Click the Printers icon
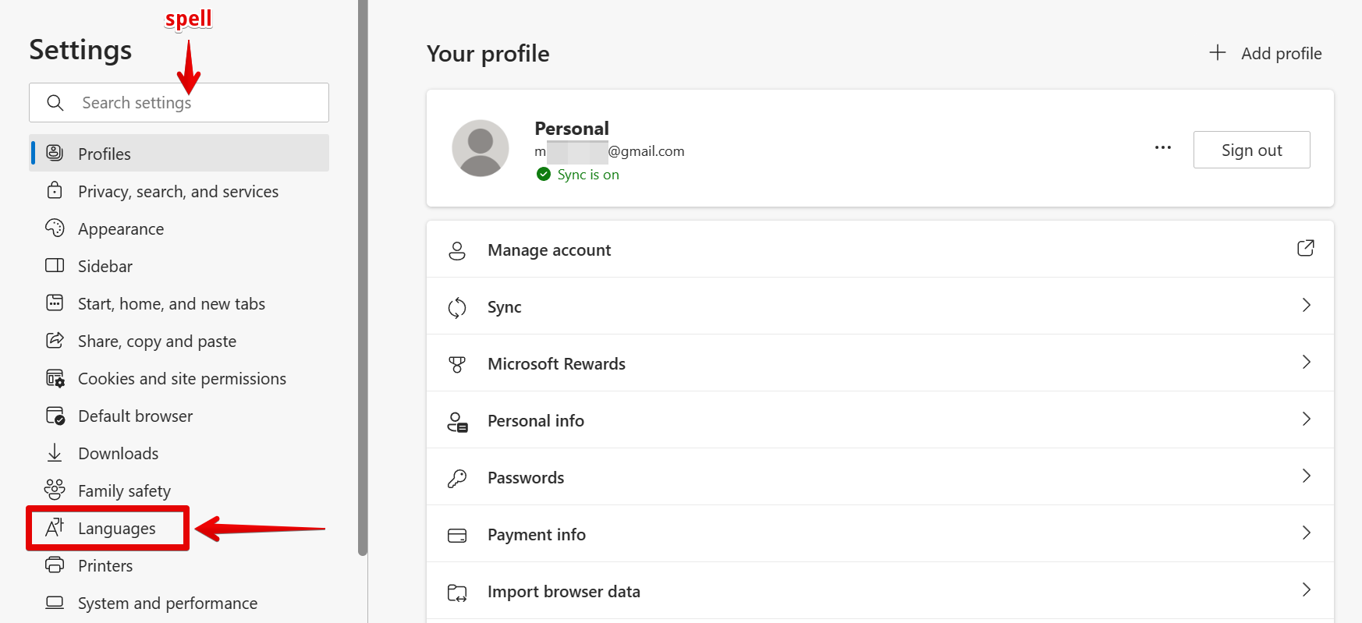This screenshot has width=1362, height=623. pos(55,565)
